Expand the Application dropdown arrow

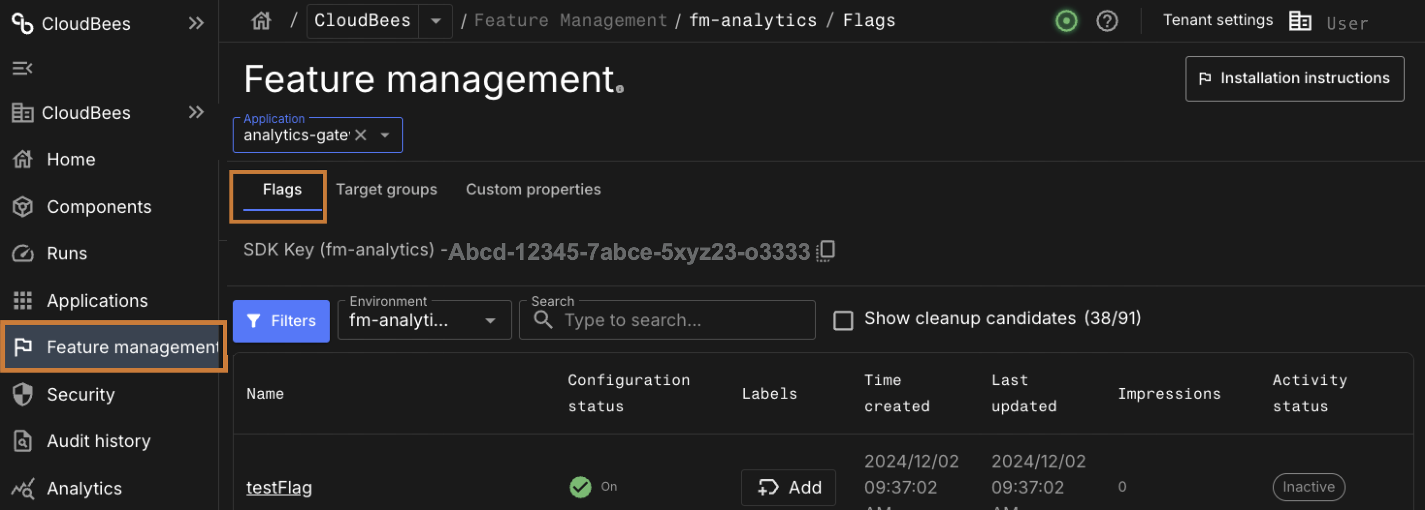click(385, 135)
